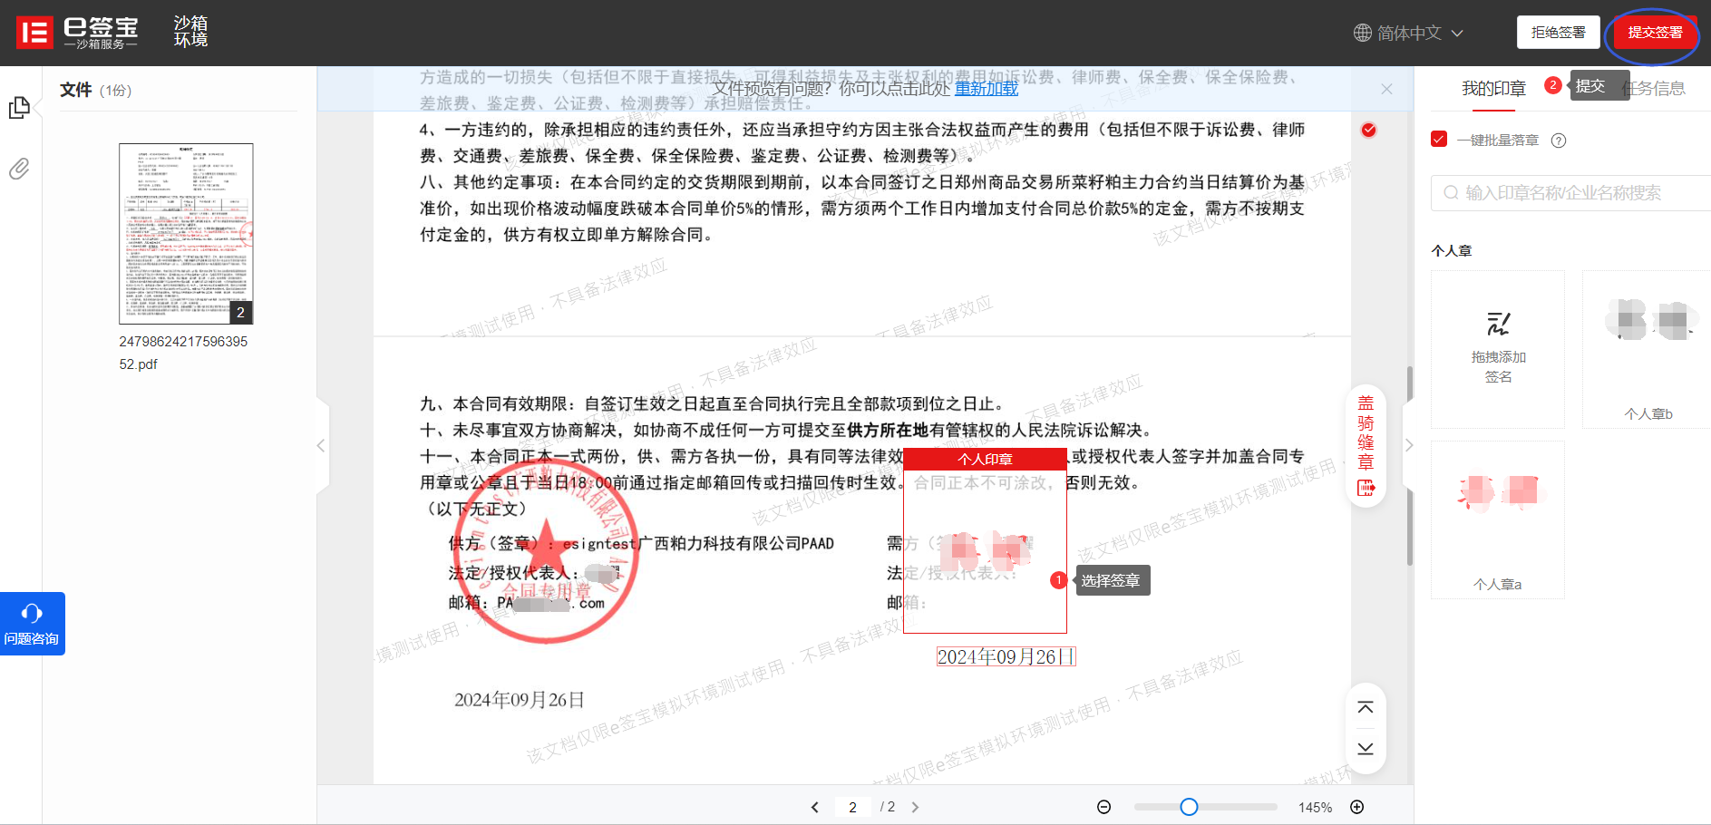Click the 重新加载 link
1711x825 pixels.
pos(987,88)
